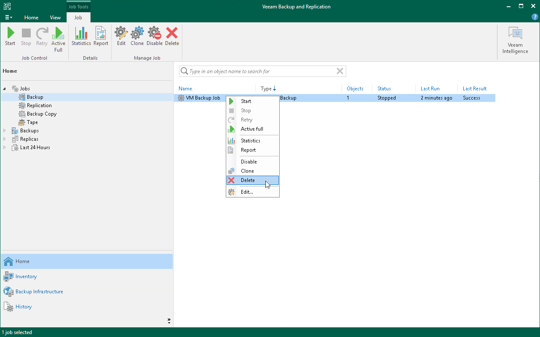Sort by the Last Result column header
The width and height of the screenshot is (540, 337).
(475, 89)
